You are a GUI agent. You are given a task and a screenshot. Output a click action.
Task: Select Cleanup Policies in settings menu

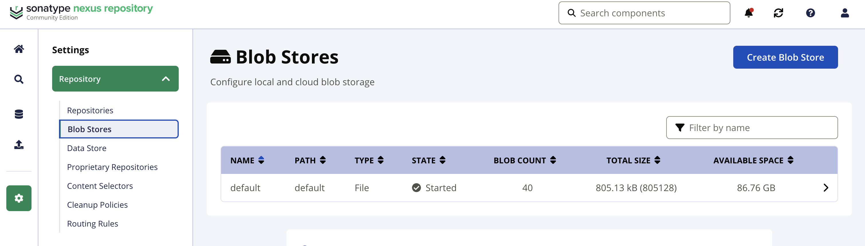(x=97, y=205)
